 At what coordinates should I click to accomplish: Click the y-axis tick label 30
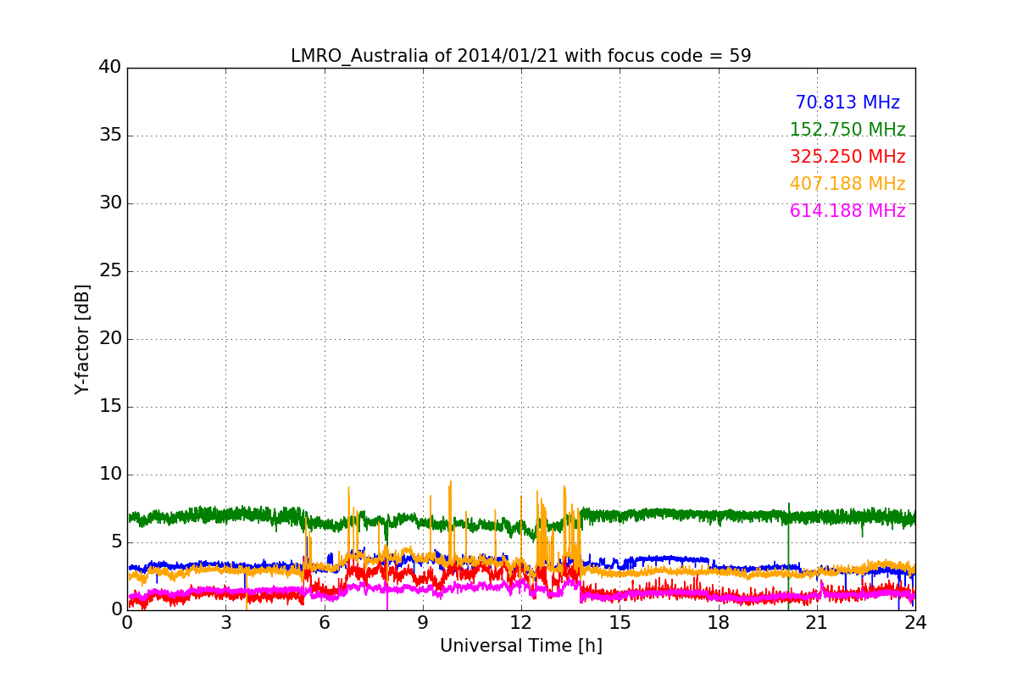tap(110, 203)
